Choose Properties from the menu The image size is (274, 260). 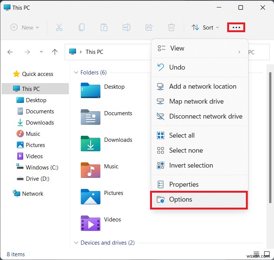(200, 184)
